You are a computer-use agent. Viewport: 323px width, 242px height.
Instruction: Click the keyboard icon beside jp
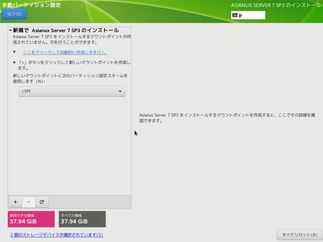tap(235, 15)
